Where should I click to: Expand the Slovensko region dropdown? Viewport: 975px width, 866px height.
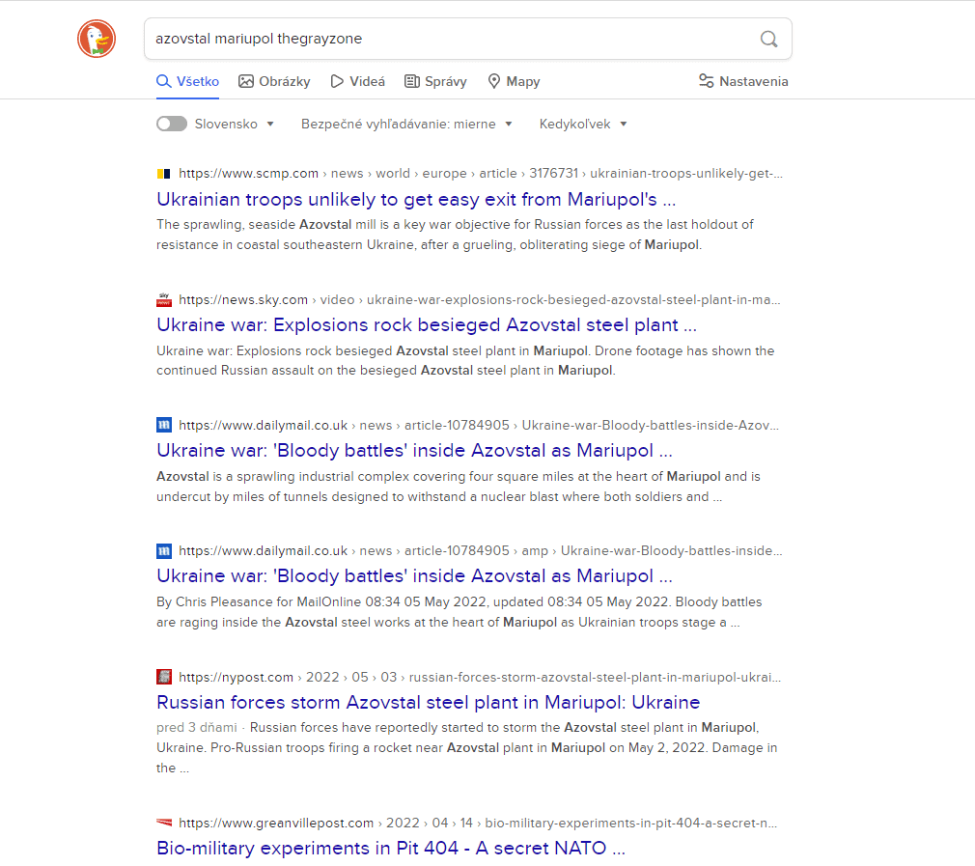pos(235,124)
